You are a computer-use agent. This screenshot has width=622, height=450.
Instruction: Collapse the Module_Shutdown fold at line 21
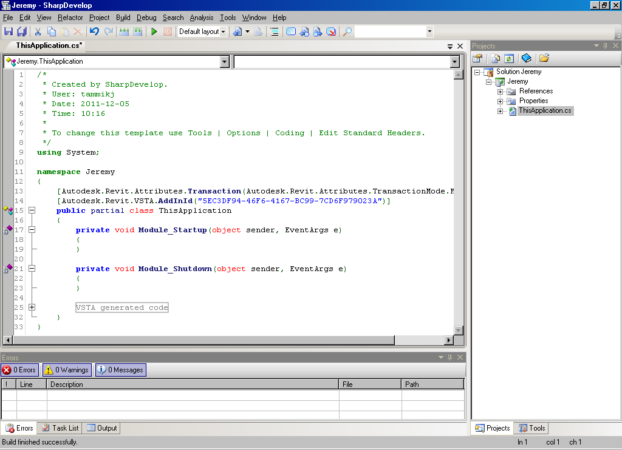pos(32,269)
